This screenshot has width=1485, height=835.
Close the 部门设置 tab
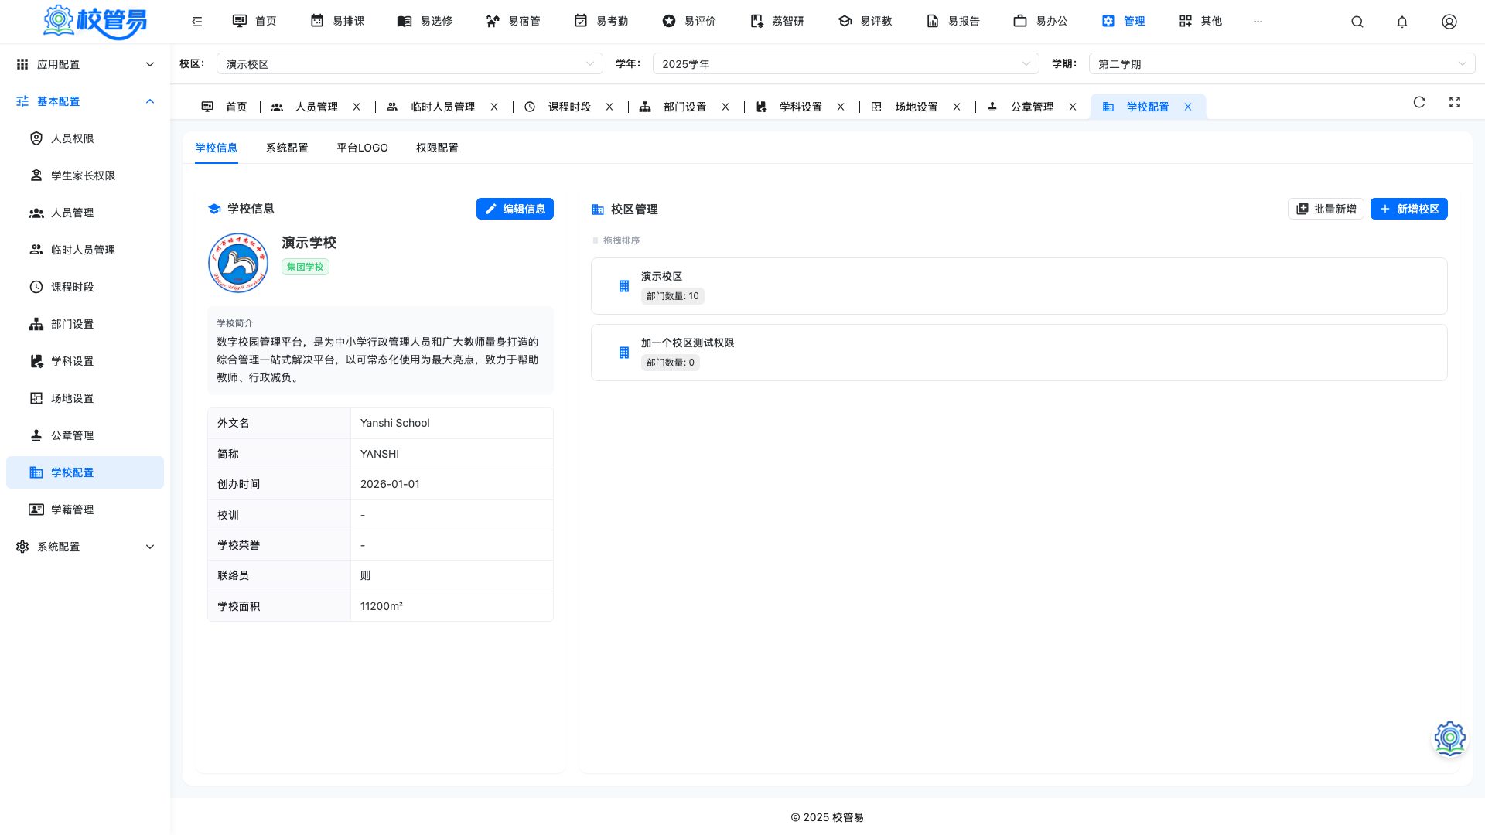click(x=725, y=107)
